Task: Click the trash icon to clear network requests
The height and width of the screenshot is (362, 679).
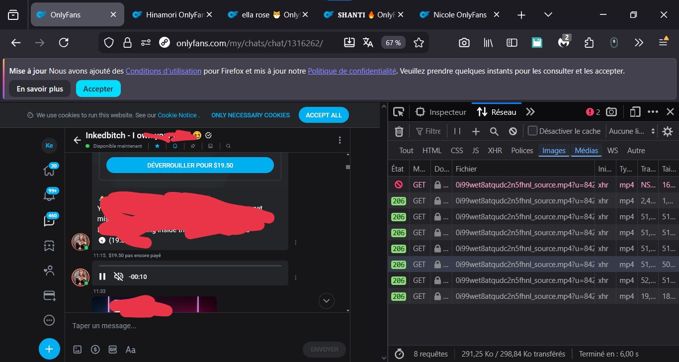Action: click(399, 131)
